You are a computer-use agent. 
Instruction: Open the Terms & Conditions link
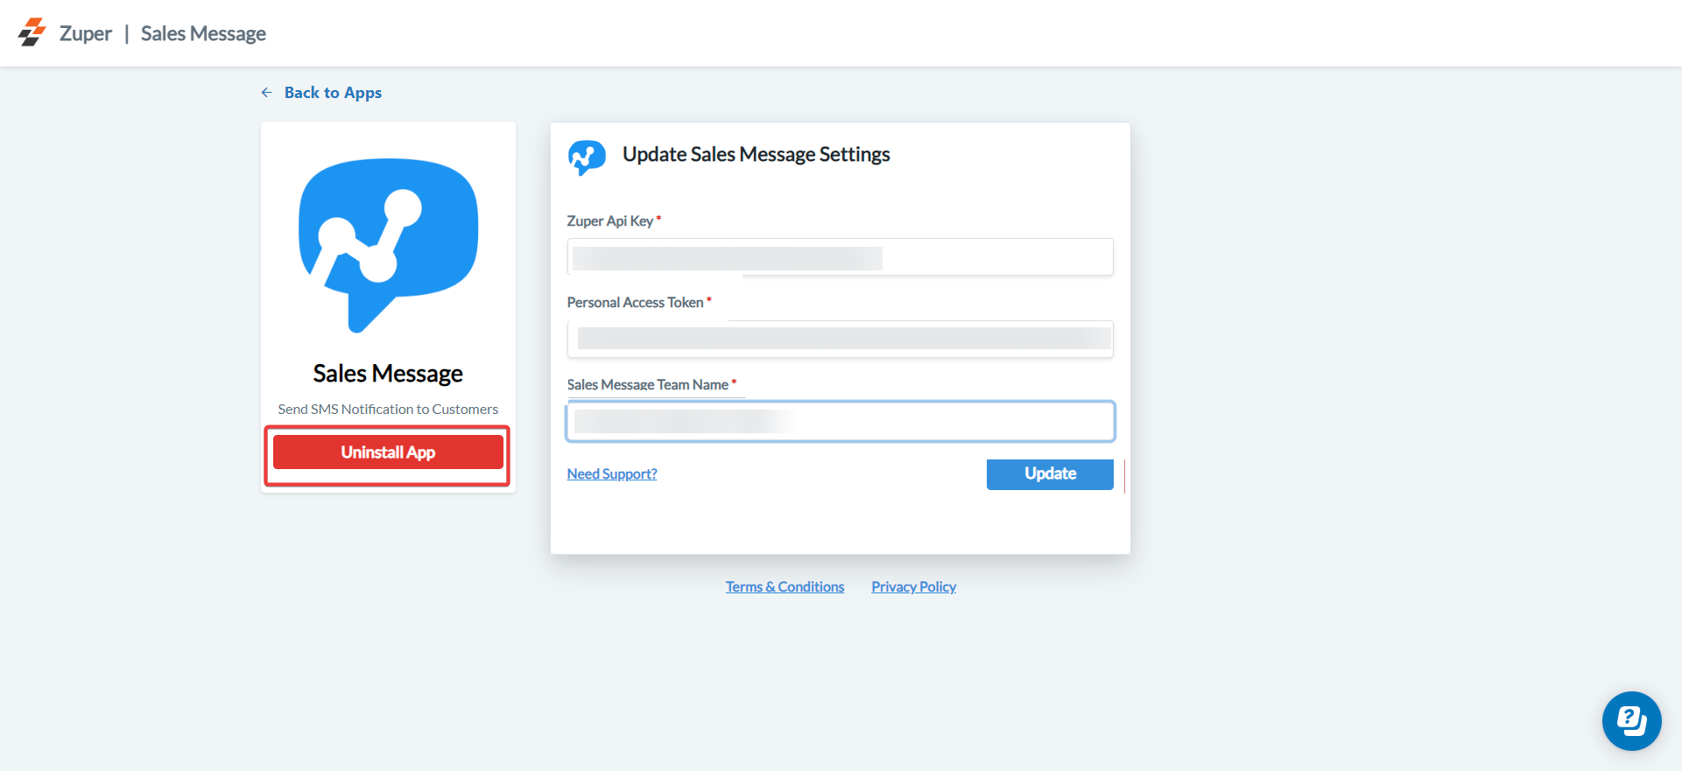[785, 587]
